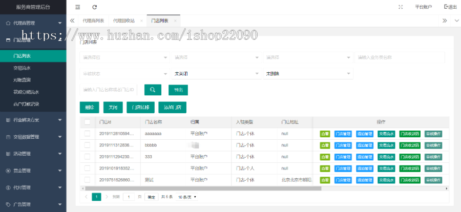Open the 未关闭 dropdown
The width and height of the screenshot is (461, 212).
(216, 74)
